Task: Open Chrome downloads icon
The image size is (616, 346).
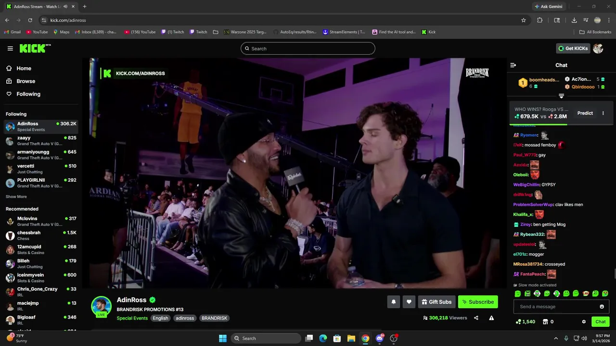Action: 574,20
